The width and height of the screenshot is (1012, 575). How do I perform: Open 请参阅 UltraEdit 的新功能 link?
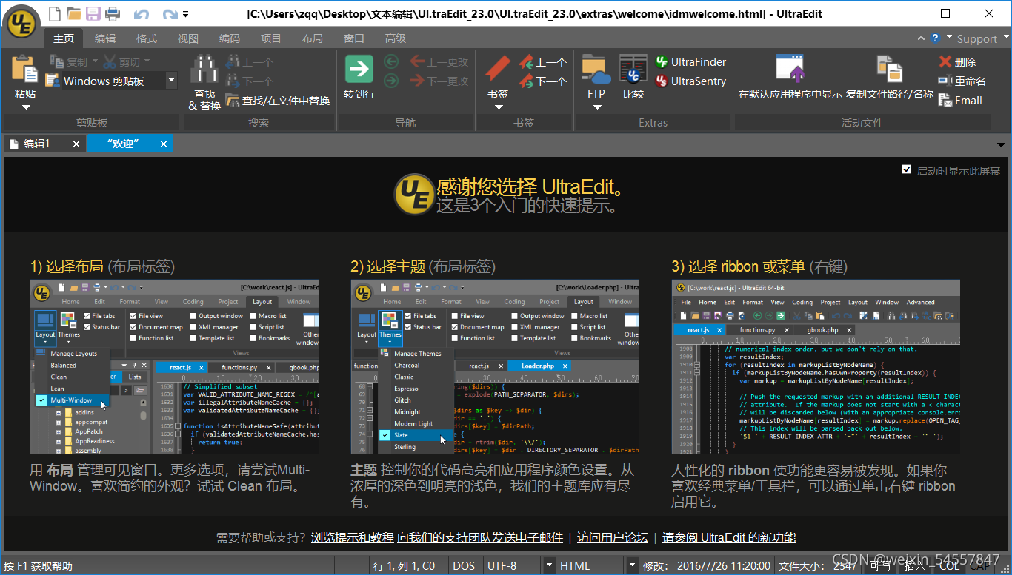pyautogui.click(x=729, y=537)
